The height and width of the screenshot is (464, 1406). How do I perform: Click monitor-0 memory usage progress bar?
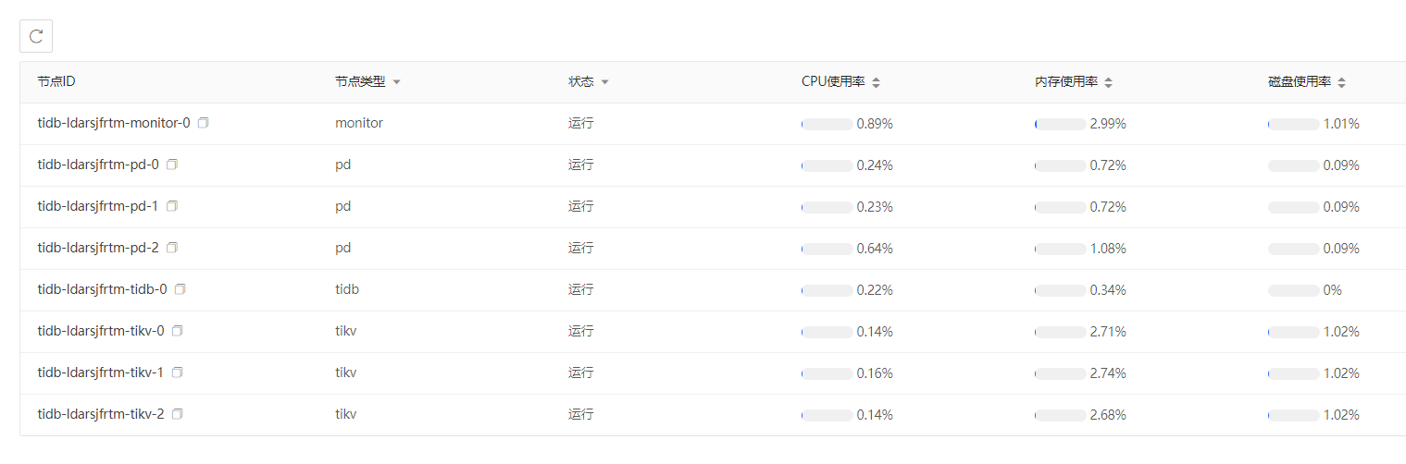coord(1061,124)
